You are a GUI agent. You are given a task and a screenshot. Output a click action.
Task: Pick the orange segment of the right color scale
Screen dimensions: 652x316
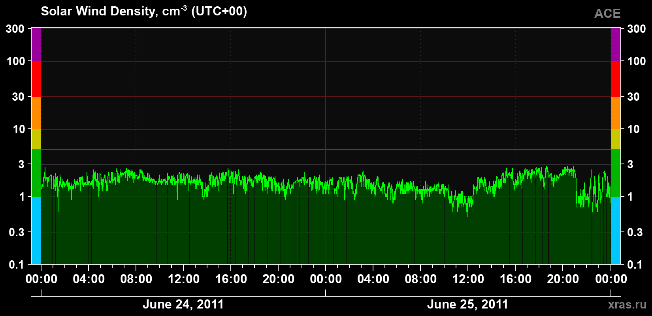[x=616, y=113]
